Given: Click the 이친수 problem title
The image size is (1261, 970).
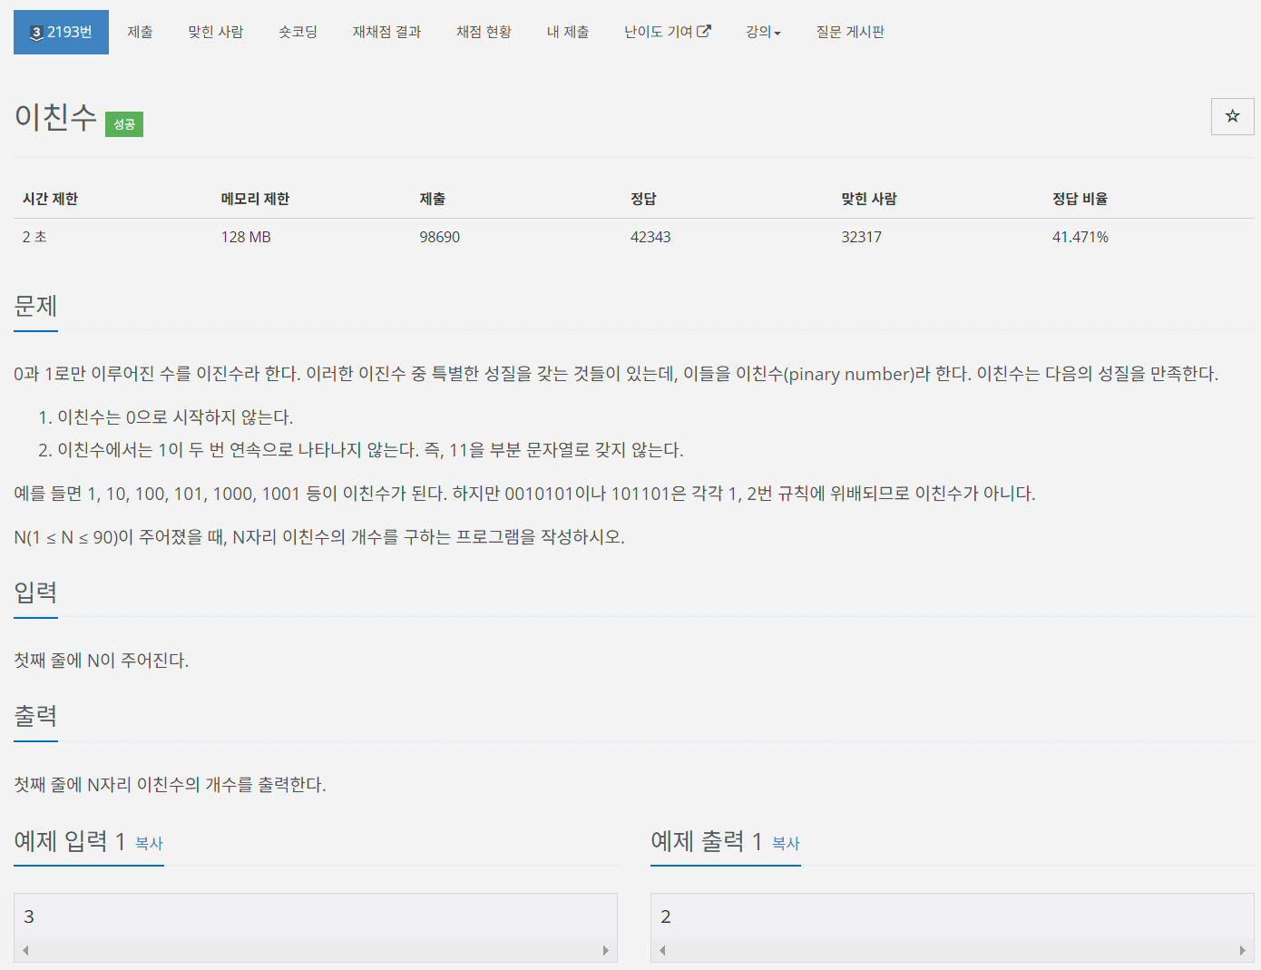Looking at the screenshot, I should [55, 117].
